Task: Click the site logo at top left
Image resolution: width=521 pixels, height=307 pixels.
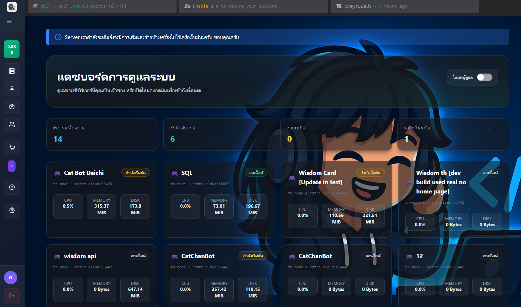Action: pyautogui.click(x=12, y=7)
